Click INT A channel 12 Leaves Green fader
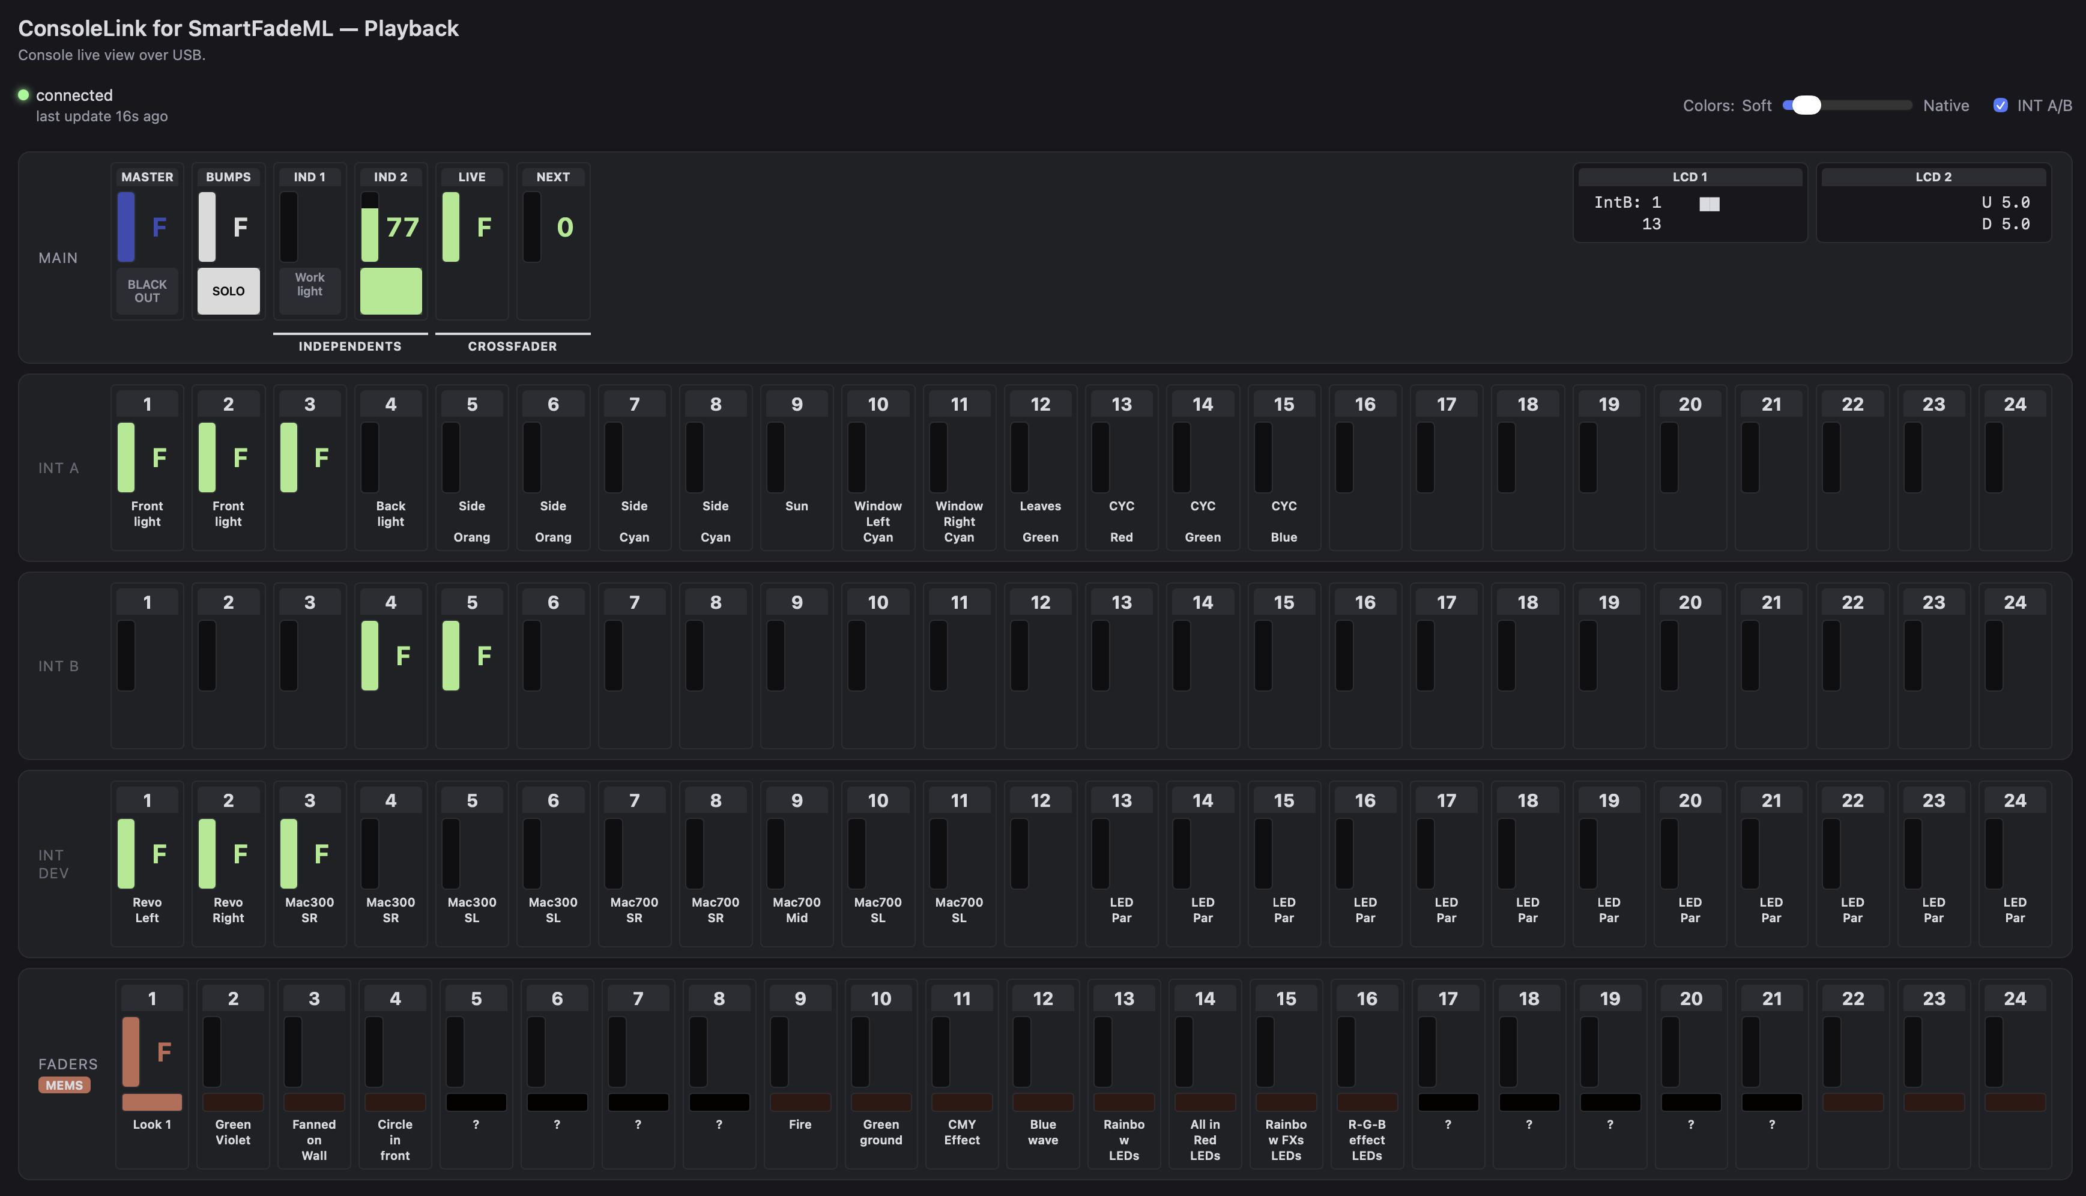Screen dimensions: 2086x1196 1019,458
